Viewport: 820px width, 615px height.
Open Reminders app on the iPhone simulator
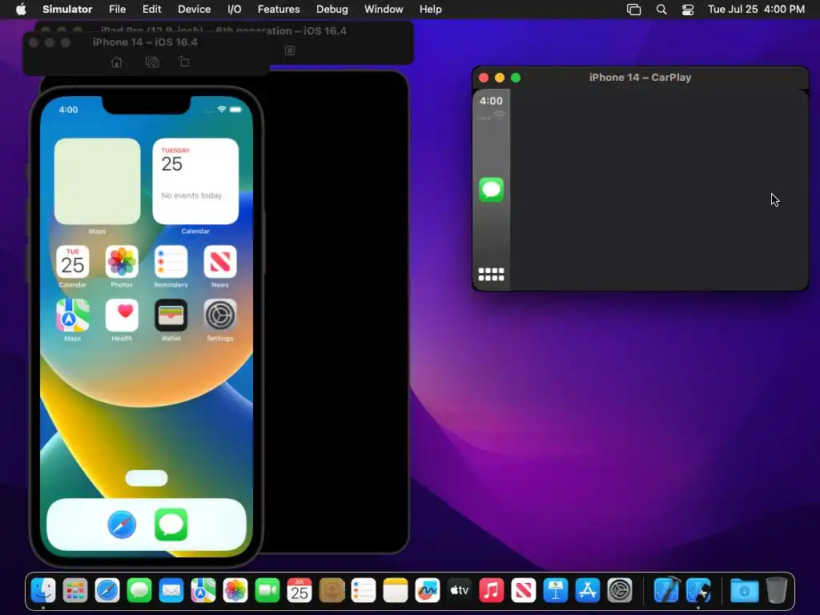click(x=171, y=262)
